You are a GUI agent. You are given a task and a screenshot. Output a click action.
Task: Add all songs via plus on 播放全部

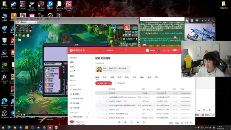click(x=110, y=83)
